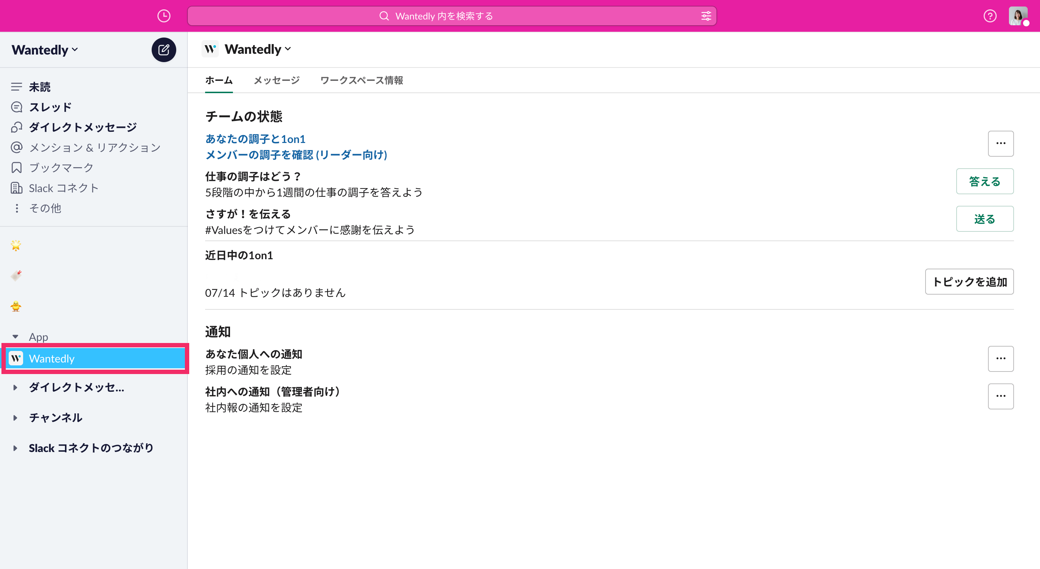The image size is (1040, 569).
Task: Open the user profile avatar
Action: click(x=1018, y=16)
